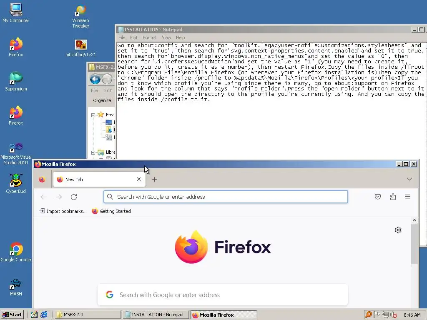Click the Explorer window forward button
Image resolution: width=427 pixels, height=320 pixels.
107,80
